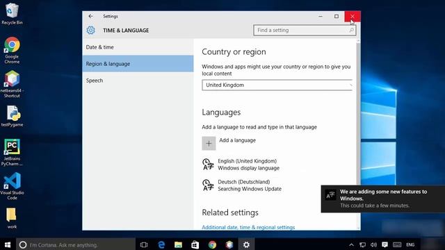
Task: Maximize the Settings window
Action: (337, 17)
